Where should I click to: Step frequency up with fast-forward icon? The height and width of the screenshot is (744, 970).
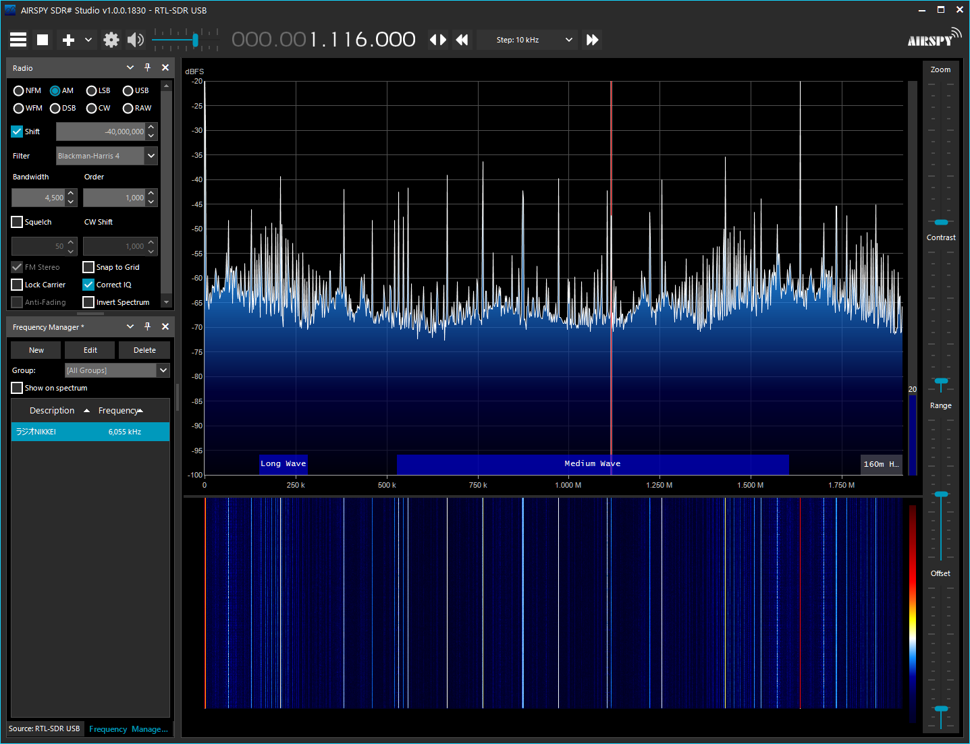coord(592,40)
